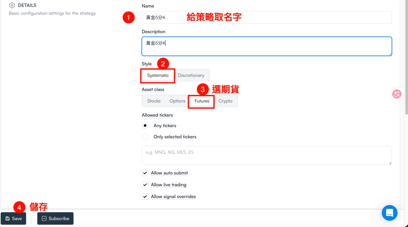Click the Save button
Screen dimensions: 408x227
pyautogui.click(x=14, y=219)
